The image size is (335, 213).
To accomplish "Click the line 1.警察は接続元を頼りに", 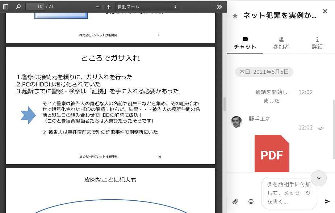I will (75, 77).
